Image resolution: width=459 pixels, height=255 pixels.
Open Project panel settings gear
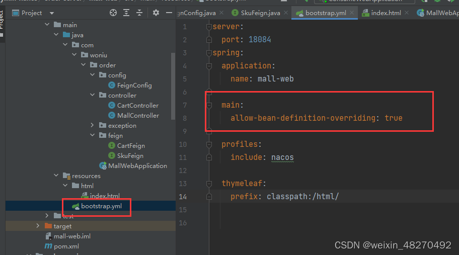point(156,13)
